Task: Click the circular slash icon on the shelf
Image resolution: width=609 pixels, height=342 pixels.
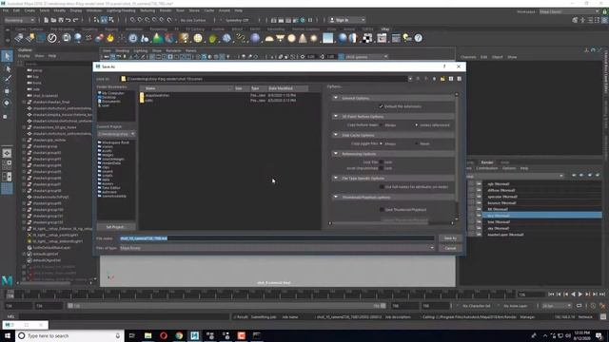Action: 52,38
